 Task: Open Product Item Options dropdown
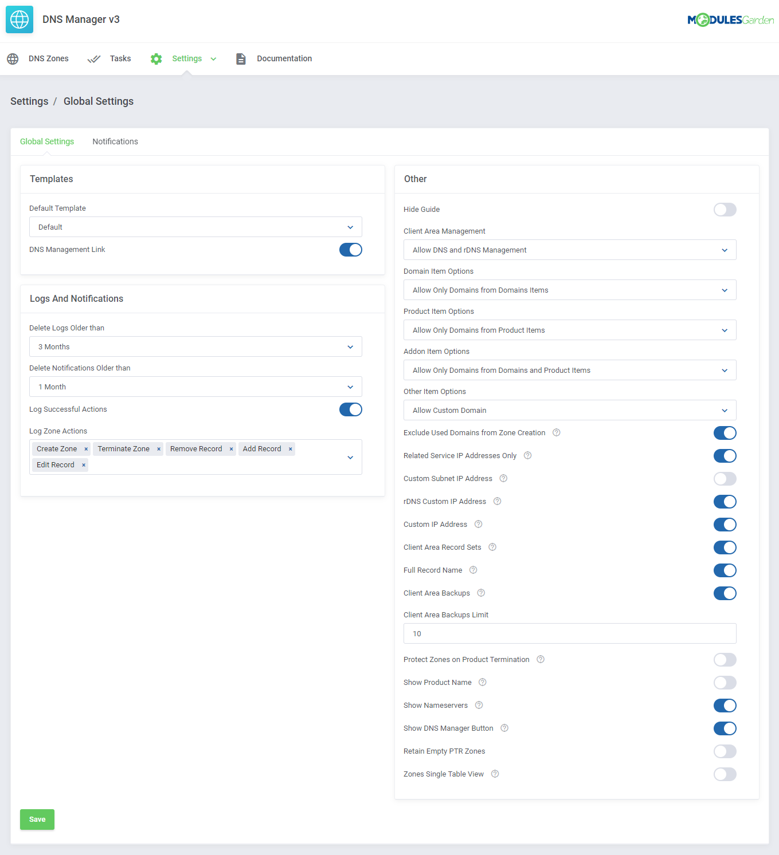pos(570,330)
